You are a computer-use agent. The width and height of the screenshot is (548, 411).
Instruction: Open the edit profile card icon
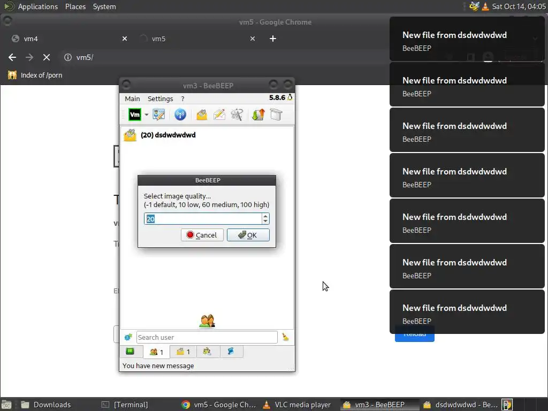(x=158, y=115)
